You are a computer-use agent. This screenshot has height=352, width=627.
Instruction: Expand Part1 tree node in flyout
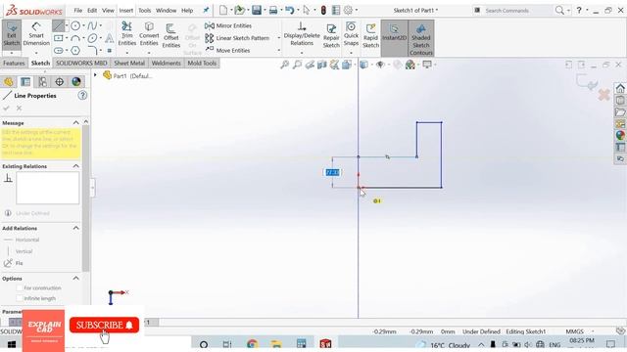(x=95, y=75)
